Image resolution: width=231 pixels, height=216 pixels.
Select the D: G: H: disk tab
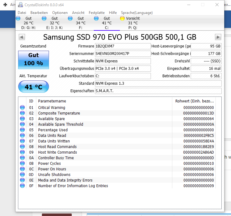coord(29,23)
